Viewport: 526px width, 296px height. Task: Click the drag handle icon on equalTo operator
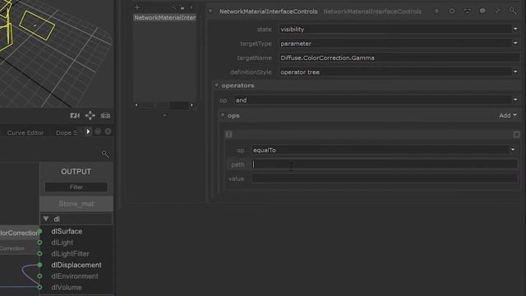(x=228, y=135)
